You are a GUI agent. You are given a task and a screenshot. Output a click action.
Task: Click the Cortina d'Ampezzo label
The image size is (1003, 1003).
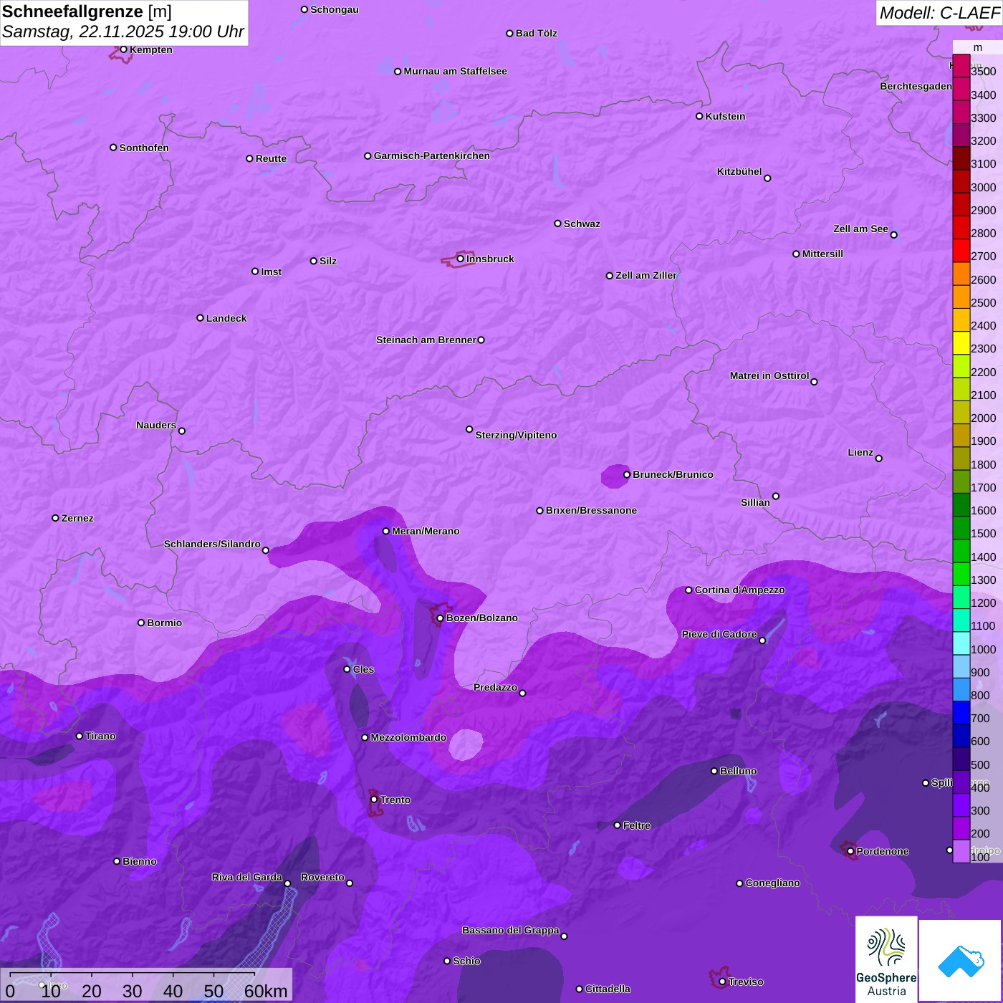739,590
